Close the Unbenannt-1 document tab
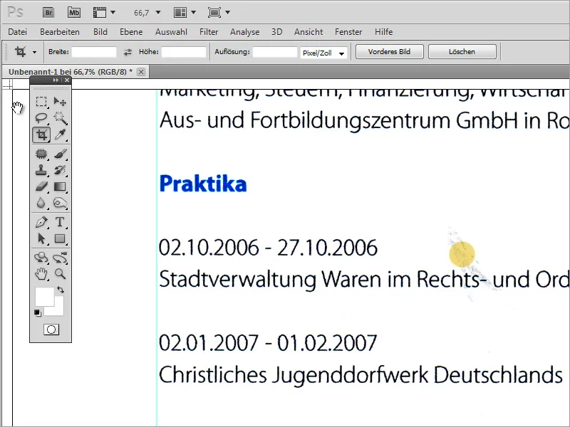The image size is (570, 427). (141, 72)
